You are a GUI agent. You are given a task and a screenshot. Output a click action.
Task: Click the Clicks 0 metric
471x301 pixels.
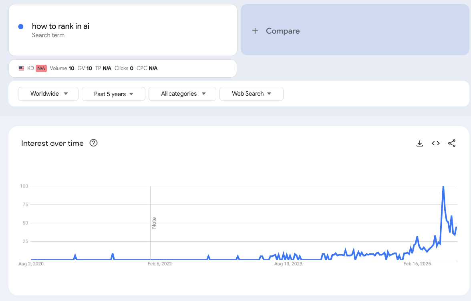pyautogui.click(x=124, y=68)
